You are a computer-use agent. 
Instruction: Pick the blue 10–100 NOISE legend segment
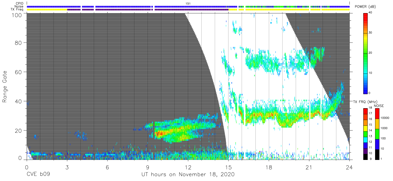pos(377,144)
